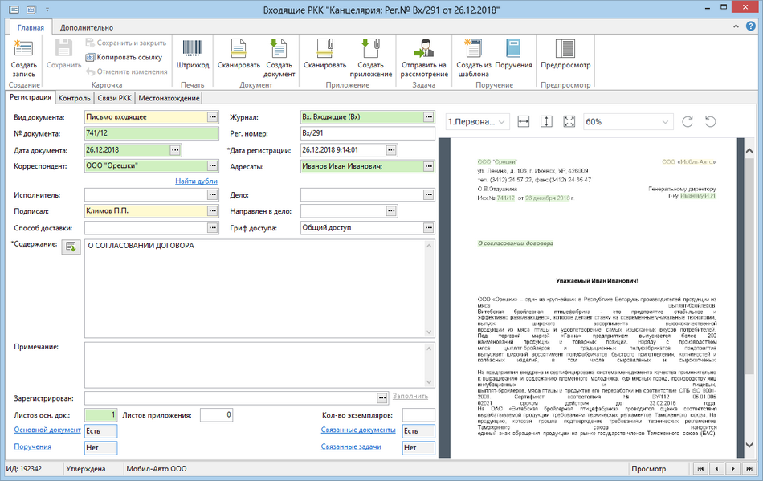Open the Дата документа calendar picker
Image resolution: width=763 pixels, height=481 pixels.
click(x=175, y=150)
